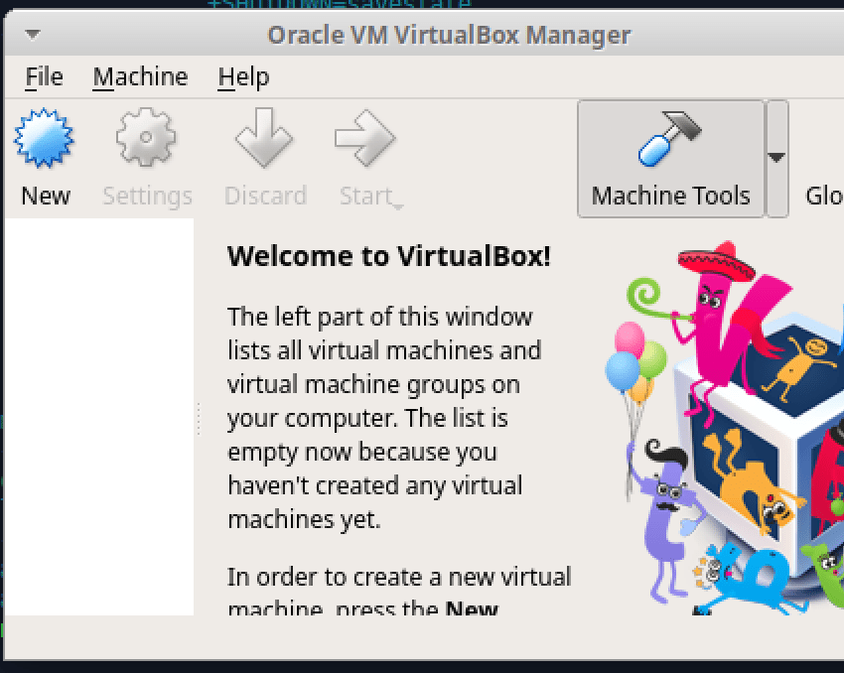
Task: Expand the dropdown arrow beside Machine Tools
Action: pyautogui.click(x=777, y=158)
